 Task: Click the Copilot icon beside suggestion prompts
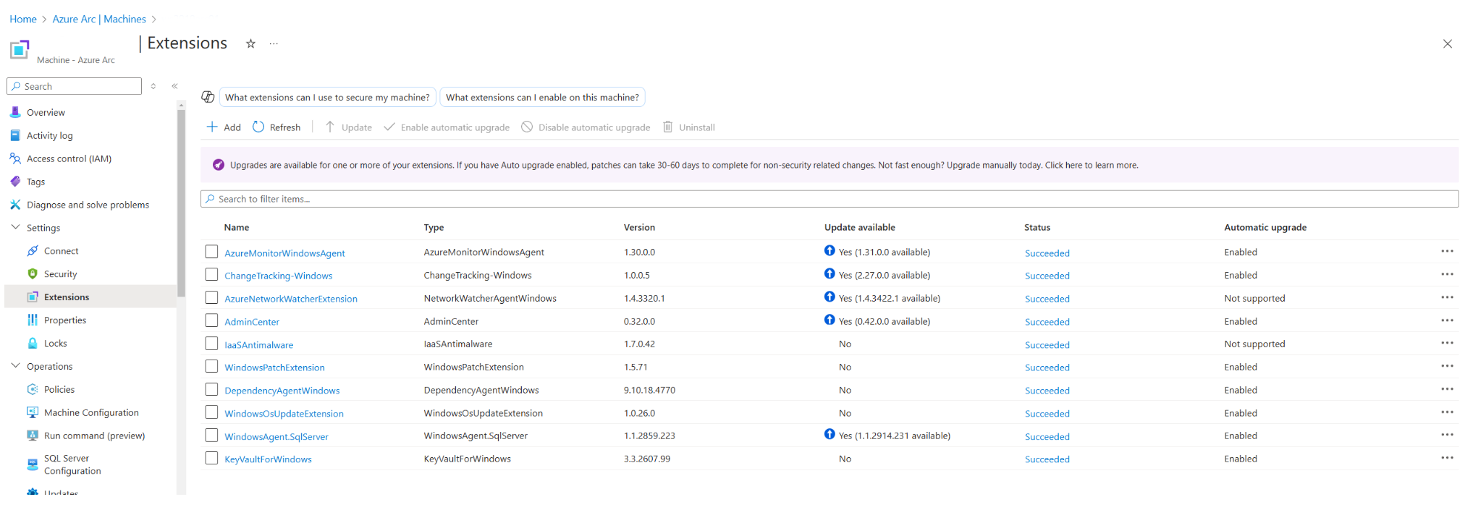click(x=208, y=97)
